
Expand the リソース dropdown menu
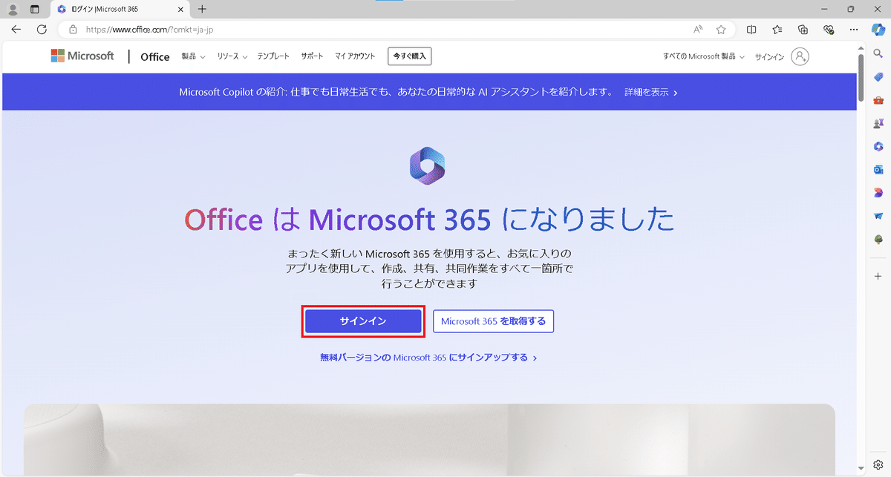click(232, 56)
